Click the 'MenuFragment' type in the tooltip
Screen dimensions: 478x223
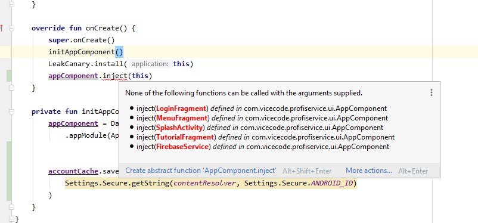click(x=182, y=118)
